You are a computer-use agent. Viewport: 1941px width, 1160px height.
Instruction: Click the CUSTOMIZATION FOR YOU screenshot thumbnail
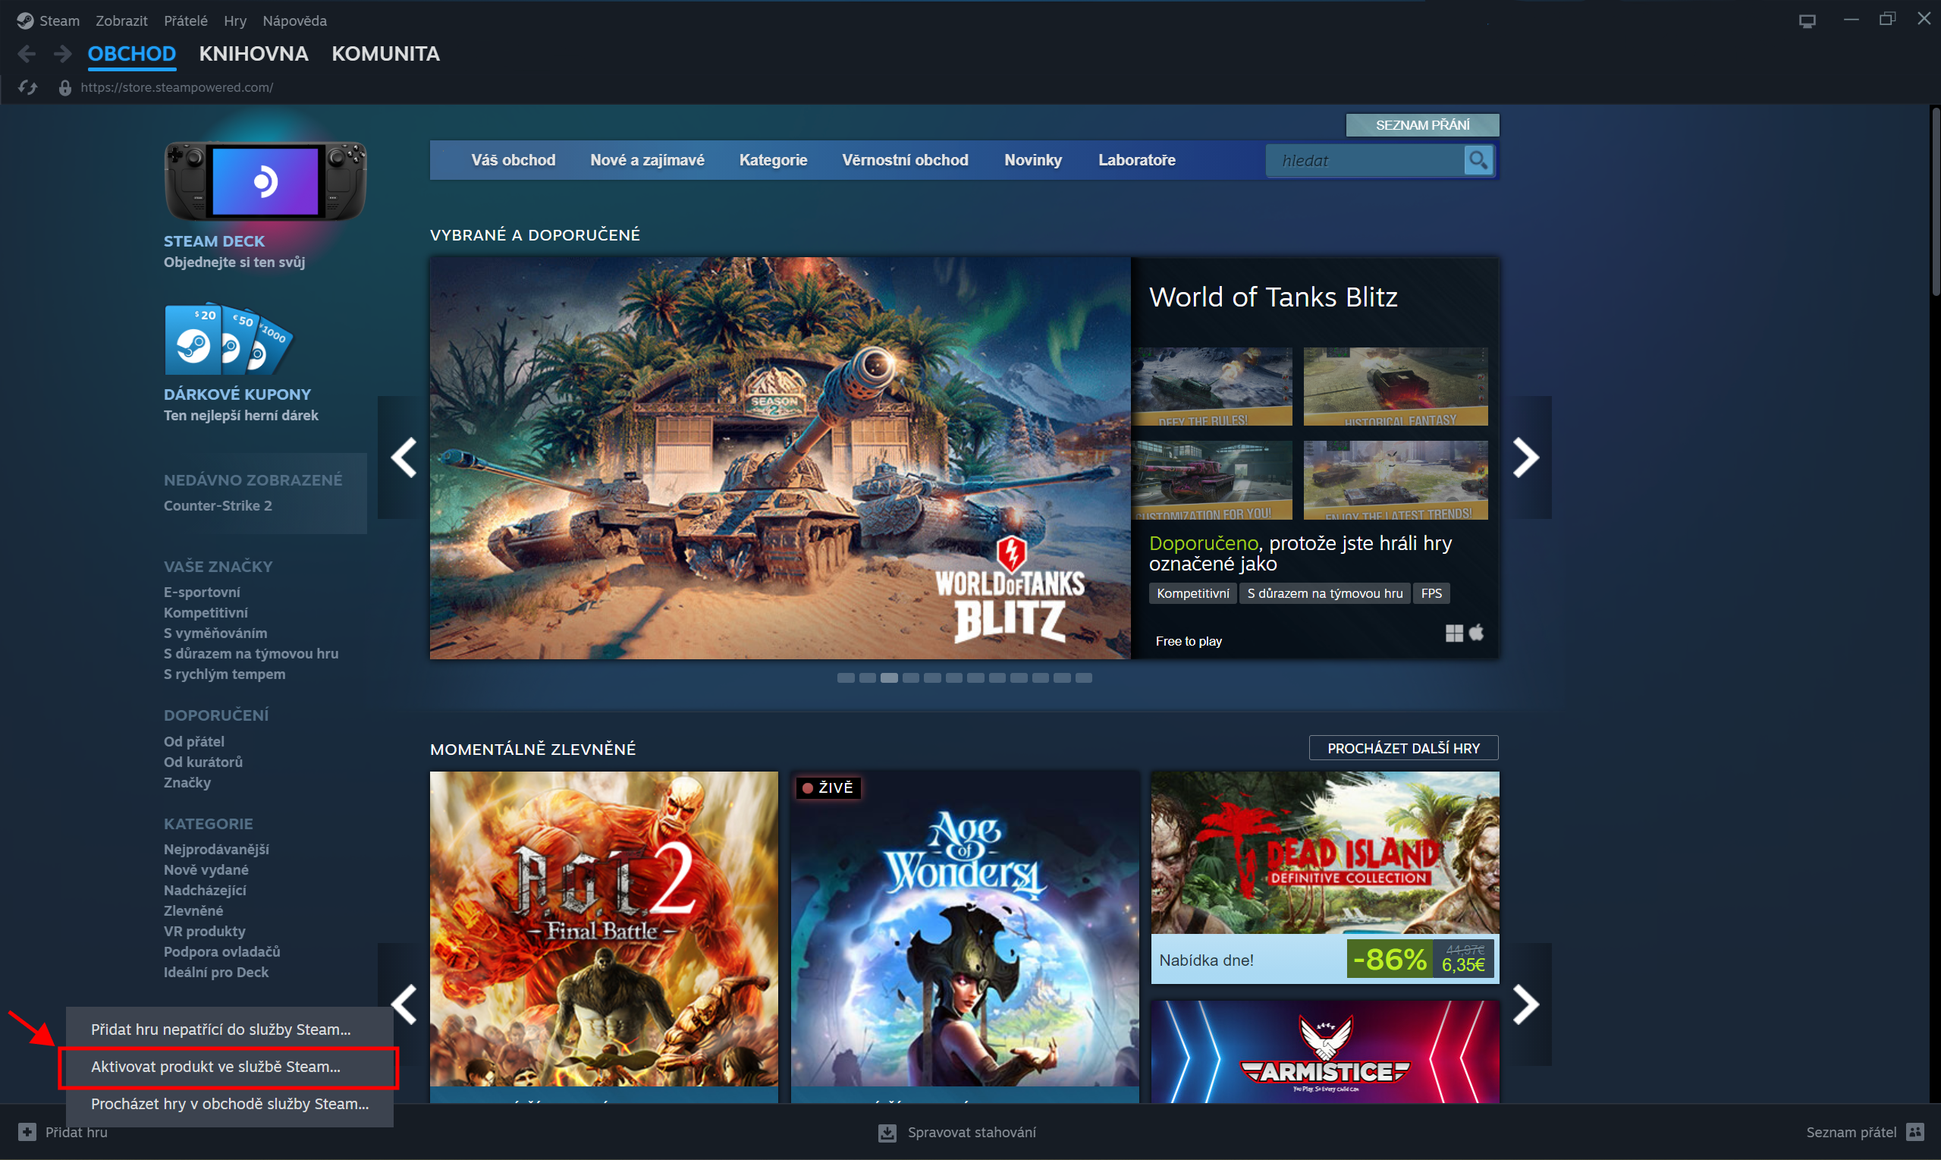point(1212,480)
